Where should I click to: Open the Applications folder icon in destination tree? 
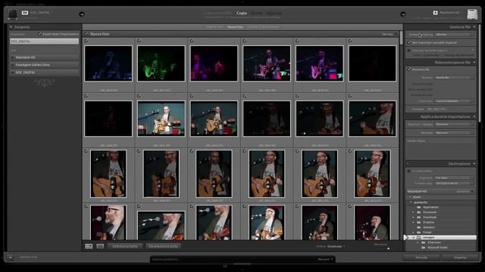tap(419, 207)
